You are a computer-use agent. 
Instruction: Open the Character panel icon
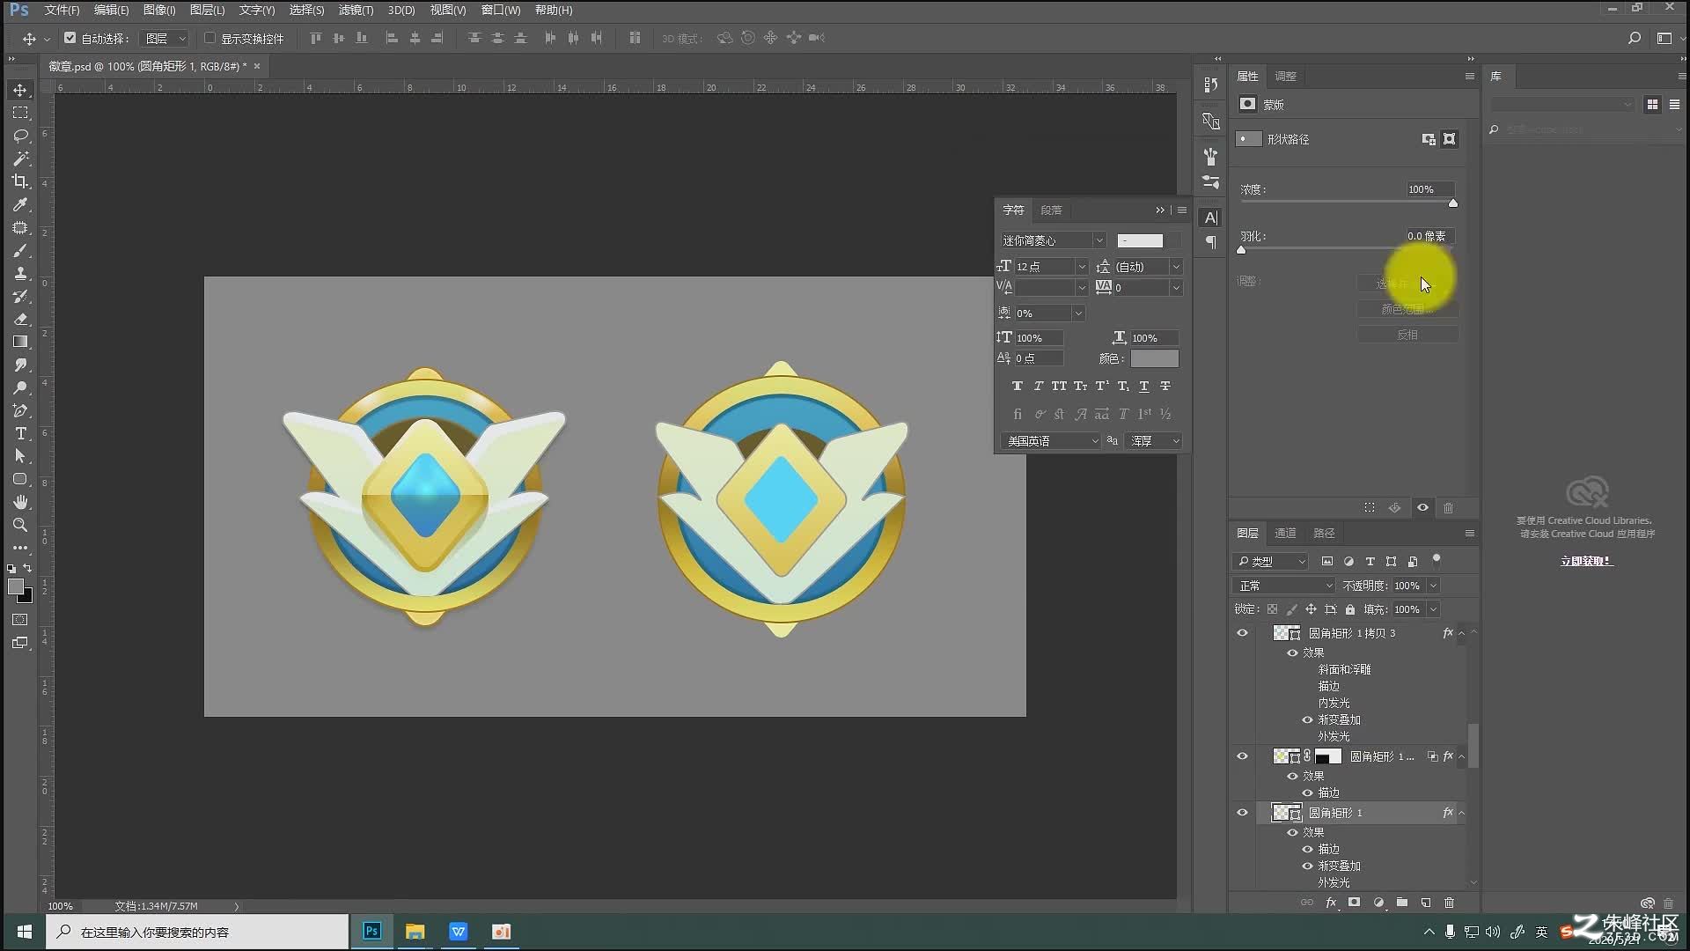(x=1211, y=217)
